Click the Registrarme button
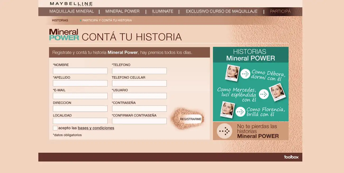This screenshot has height=173, width=344. coord(191,119)
